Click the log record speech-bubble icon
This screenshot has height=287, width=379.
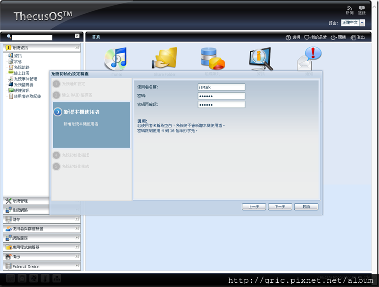coord(362,10)
